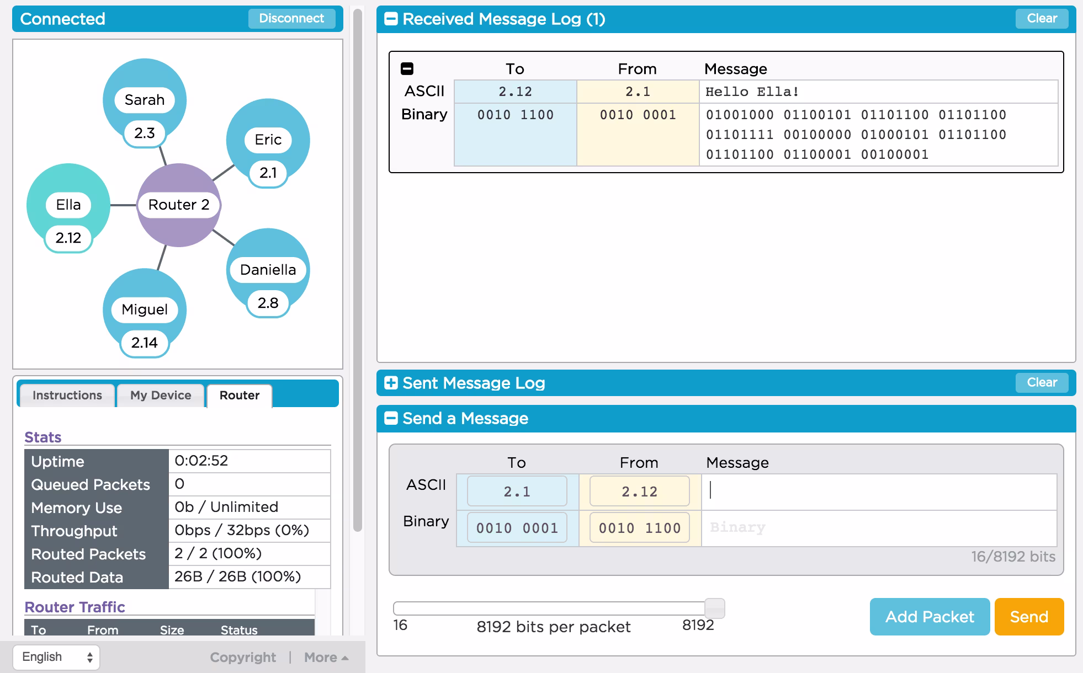The height and width of the screenshot is (673, 1083).
Task: Switch to the My Device tab
Action: click(161, 396)
